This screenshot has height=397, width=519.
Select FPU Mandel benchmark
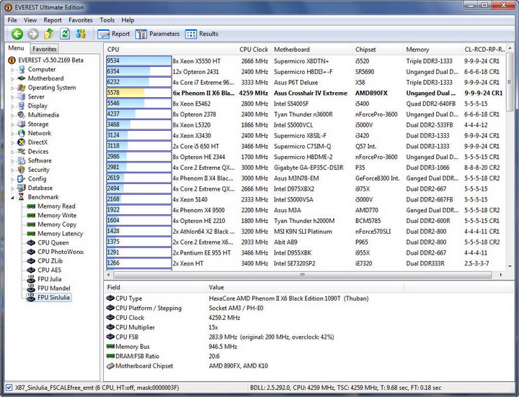(x=54, y=288)
